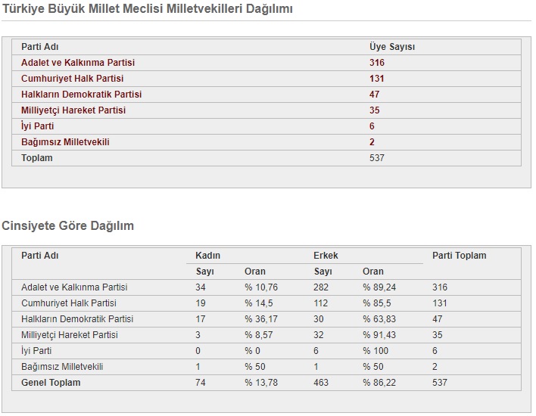Viewport: 536px width, 416px height.
Task: Click the Kadın column header
Action: [207, 256]
